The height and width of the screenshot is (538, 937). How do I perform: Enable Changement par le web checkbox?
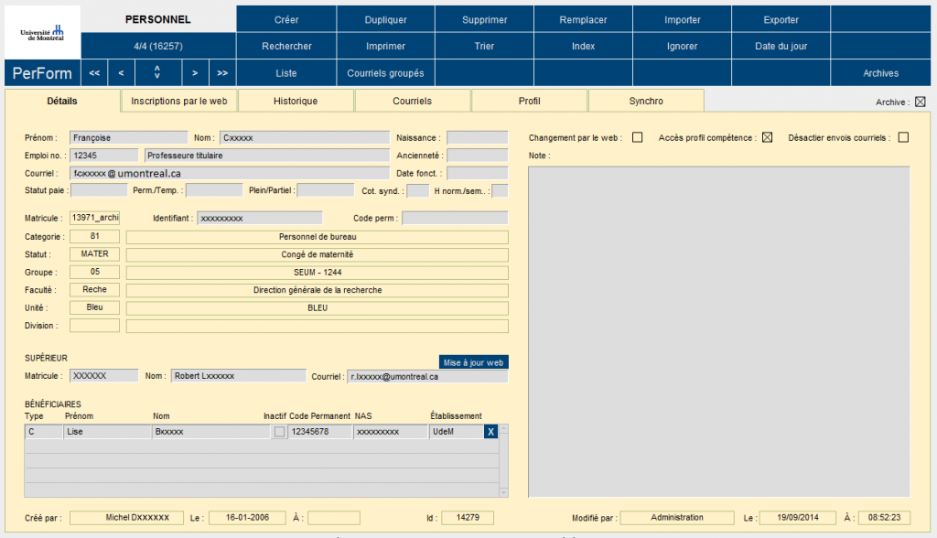point(637,138)
